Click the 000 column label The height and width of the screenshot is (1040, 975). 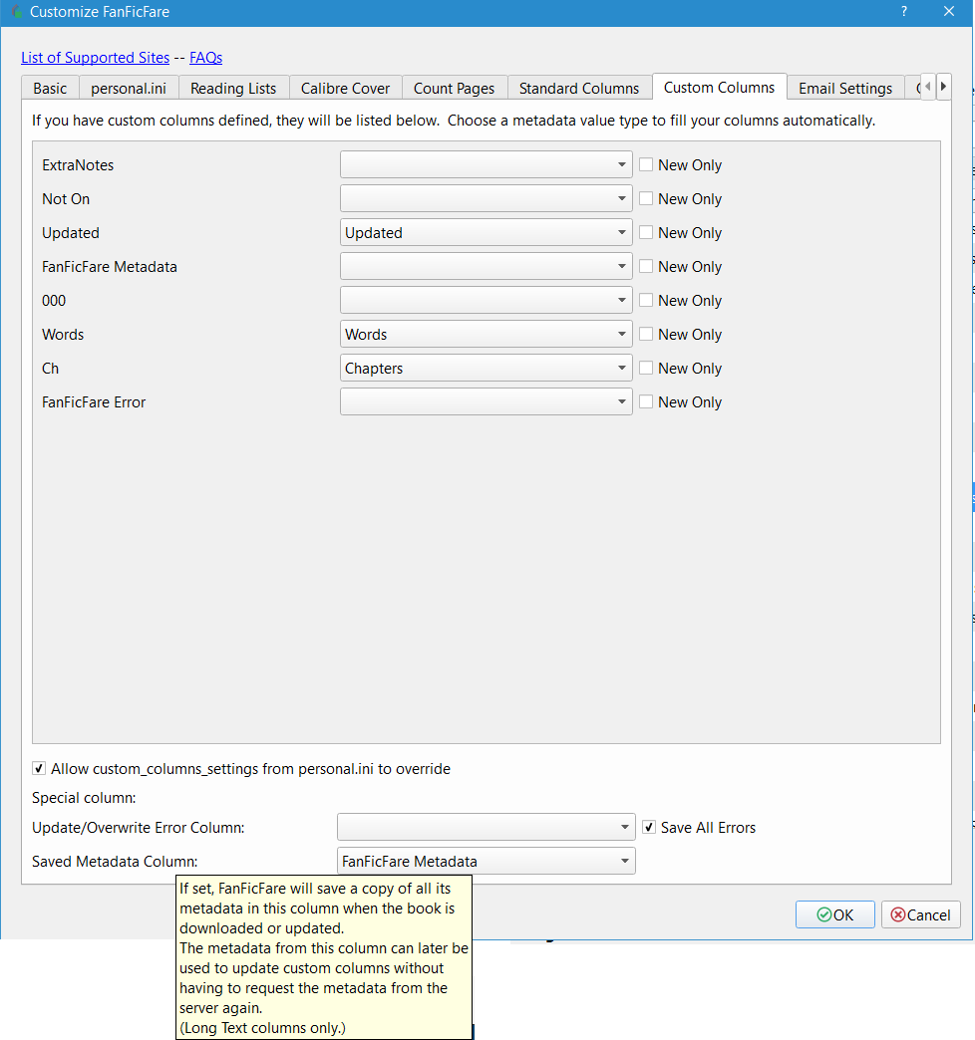click(x=54, y=301)
